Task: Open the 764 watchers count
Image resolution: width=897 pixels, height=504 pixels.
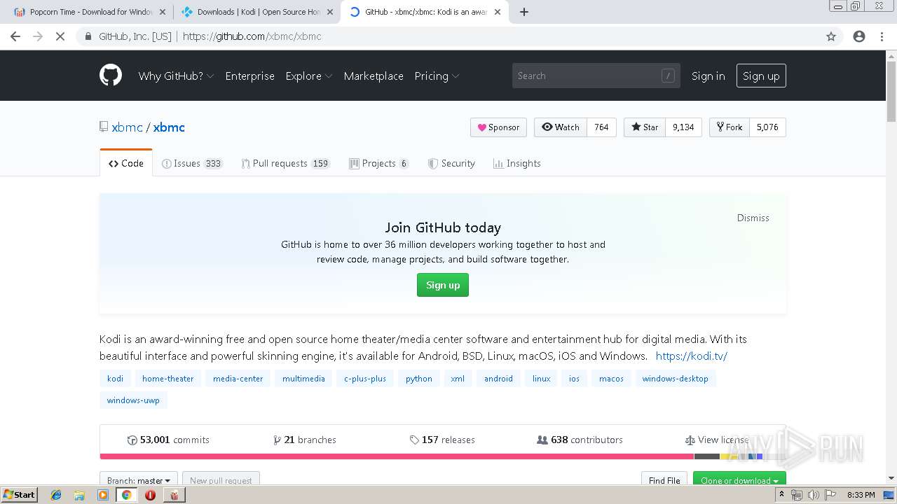Action: (601, 127)
